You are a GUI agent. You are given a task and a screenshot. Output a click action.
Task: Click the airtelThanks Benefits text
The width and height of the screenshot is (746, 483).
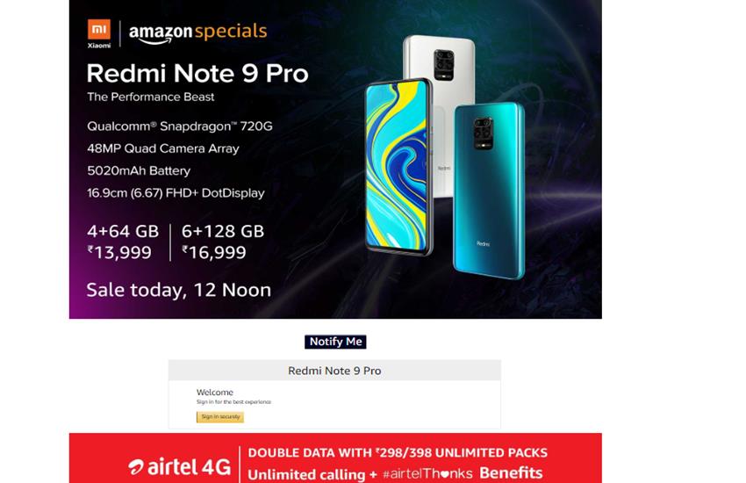point(463,473)
